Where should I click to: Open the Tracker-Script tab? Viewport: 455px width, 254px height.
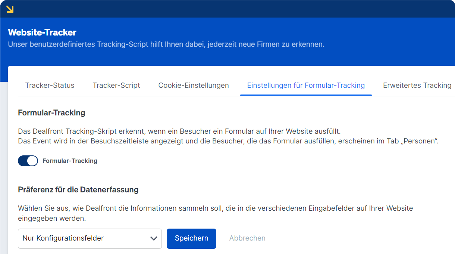pos(116,85)
